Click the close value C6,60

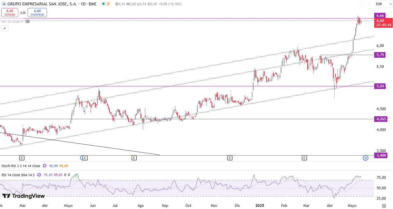(152, 4)
